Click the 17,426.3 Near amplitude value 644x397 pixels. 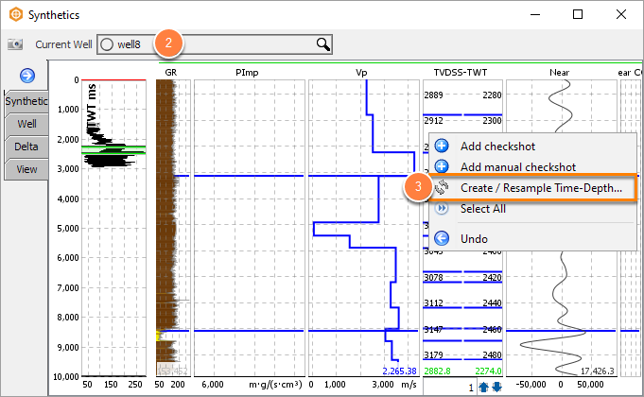click(597, 371)
